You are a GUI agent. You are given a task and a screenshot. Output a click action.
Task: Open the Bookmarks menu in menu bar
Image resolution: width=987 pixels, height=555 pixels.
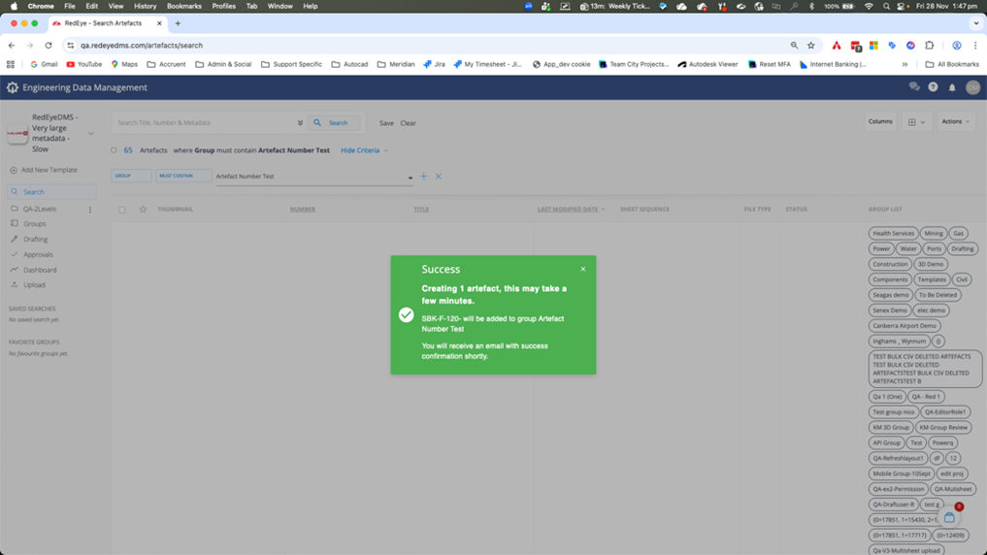tap(183, 6)
